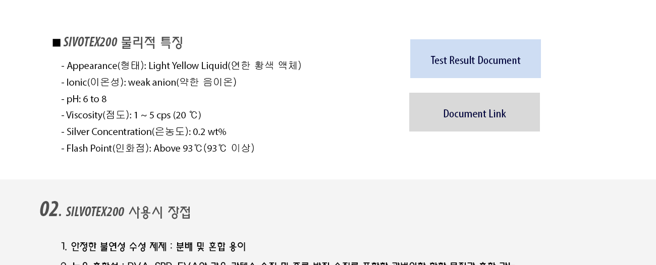Click the pH: 6 to 8 line

pyautogui.click(x=84, y=99)
